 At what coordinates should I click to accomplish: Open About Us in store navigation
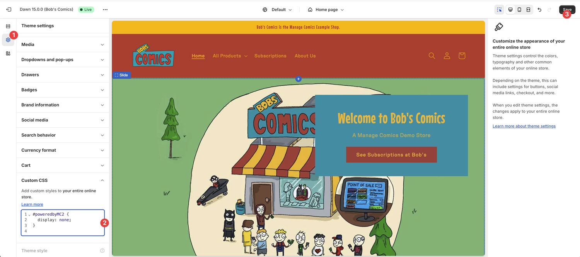click(x=305, y=56)
